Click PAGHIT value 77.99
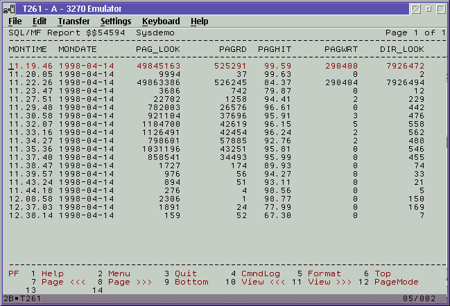This screenshot has height=306, width=450. pos(277,207)
